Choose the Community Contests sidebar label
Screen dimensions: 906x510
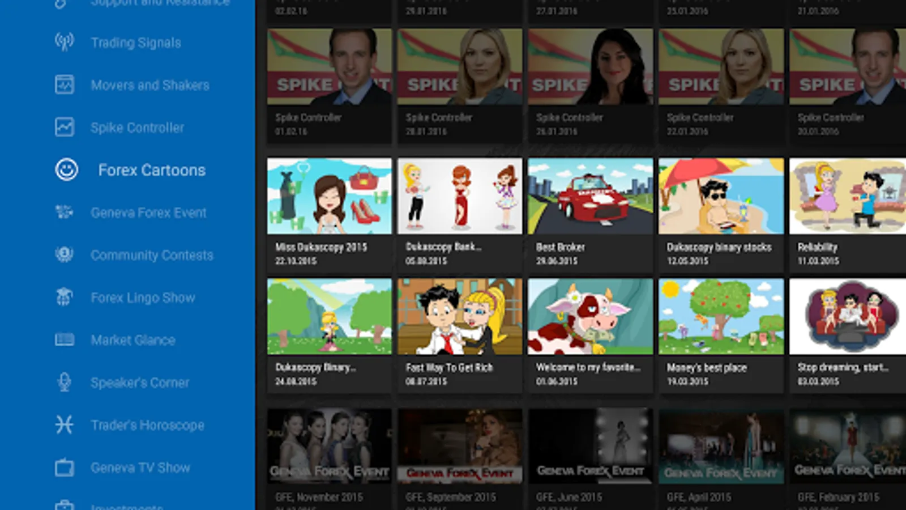pos(152,255)
